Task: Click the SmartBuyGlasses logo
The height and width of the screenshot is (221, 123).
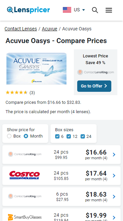Action: click(25, 217)
